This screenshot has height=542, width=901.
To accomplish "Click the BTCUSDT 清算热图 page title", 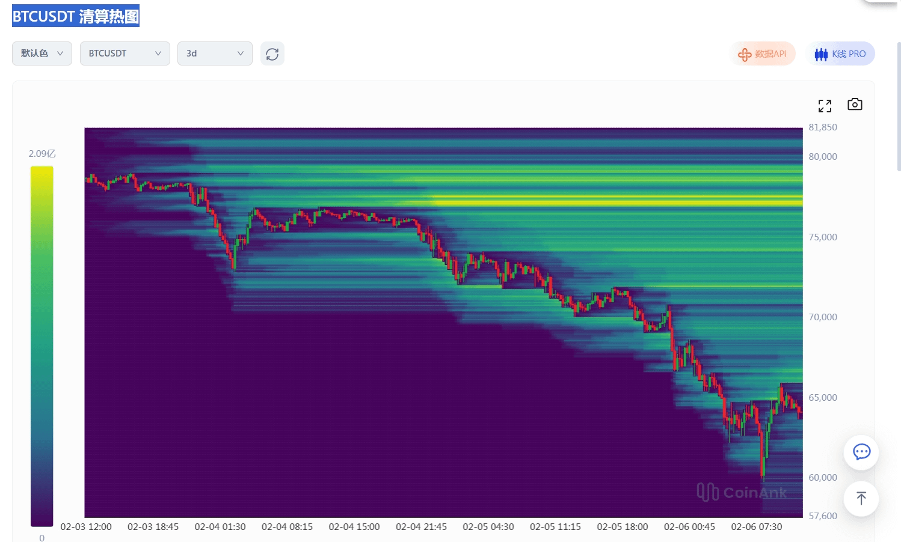I will click(x=76, y=16).
